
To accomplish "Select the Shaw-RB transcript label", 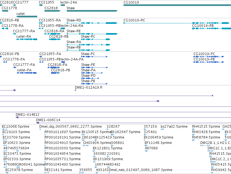I will (74, 47).
